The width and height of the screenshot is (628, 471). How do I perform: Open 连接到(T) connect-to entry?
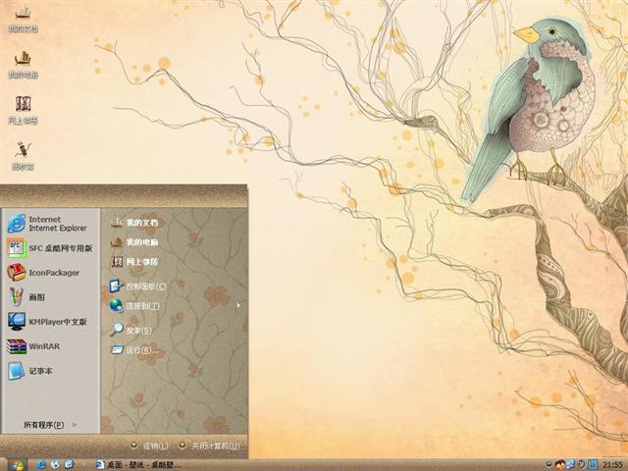134,306
